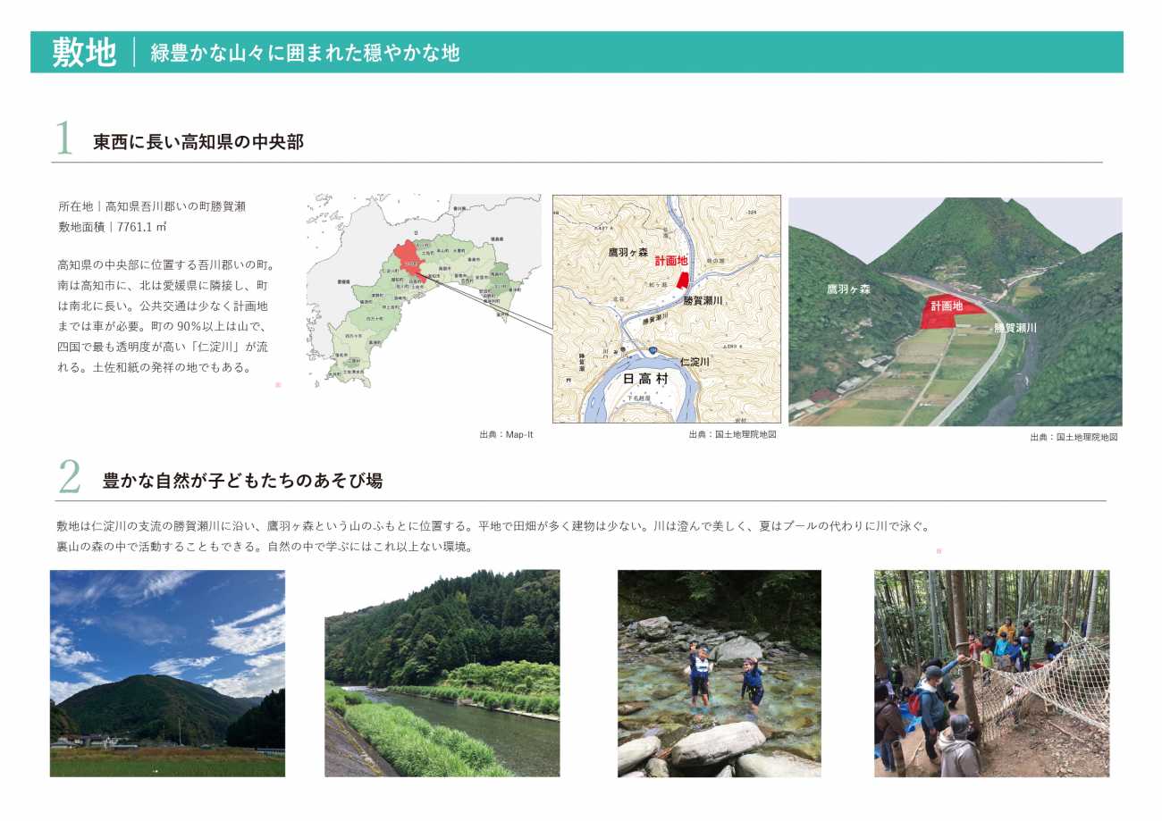The image size is (1162, 821).
Task: Select the 敷地 title in teal banner
Action: (84, 53)
